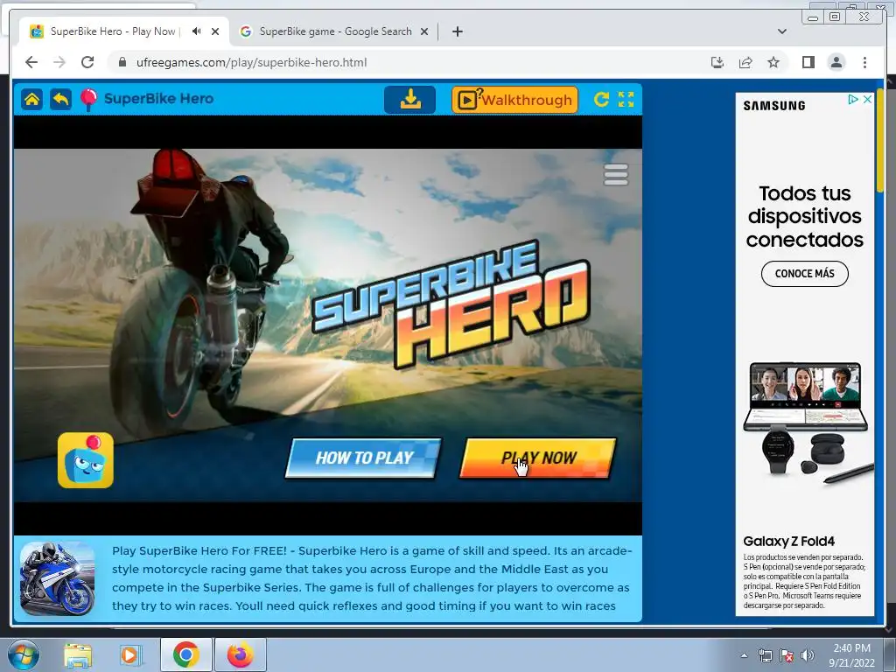Click Chrome icon in taskbar

pos(186,654)
